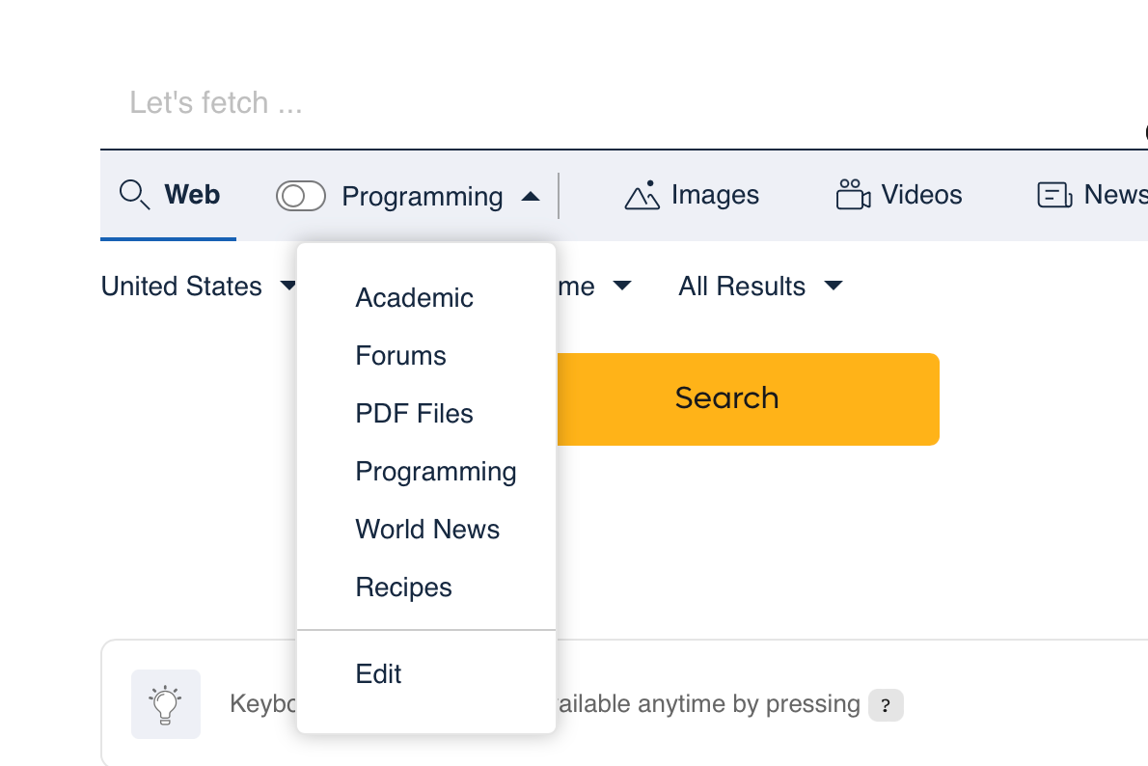Choose World News menu entry
The height and width of the screenshot is (766, 1148).
tap(426, 530)
